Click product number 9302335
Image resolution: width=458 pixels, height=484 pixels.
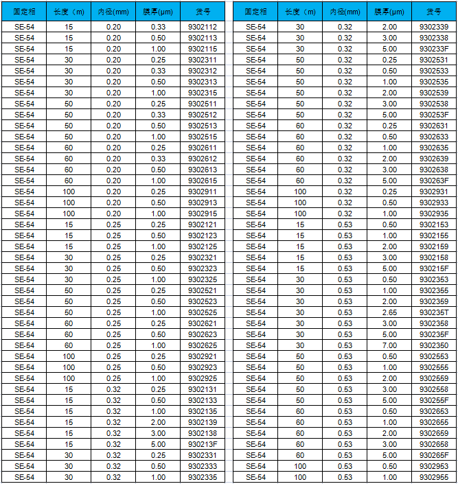[202, 477]
